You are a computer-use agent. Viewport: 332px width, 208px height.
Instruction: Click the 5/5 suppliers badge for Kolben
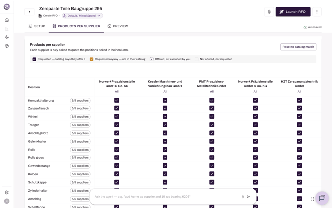[x=80, y=174]
